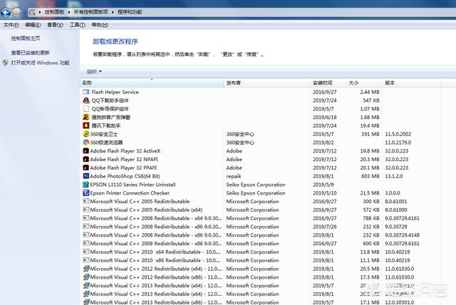This screenshot has height=305, width=456.
Task: Open the 工具(T) menu
Action: [78, 25]
